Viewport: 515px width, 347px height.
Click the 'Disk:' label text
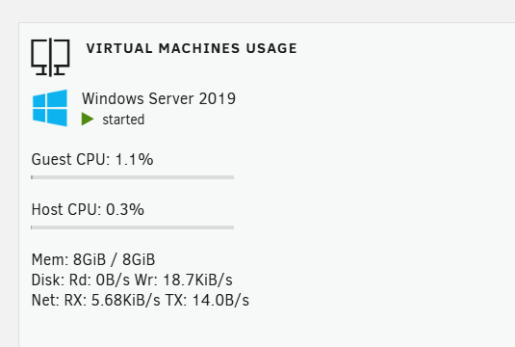point(48,280)
